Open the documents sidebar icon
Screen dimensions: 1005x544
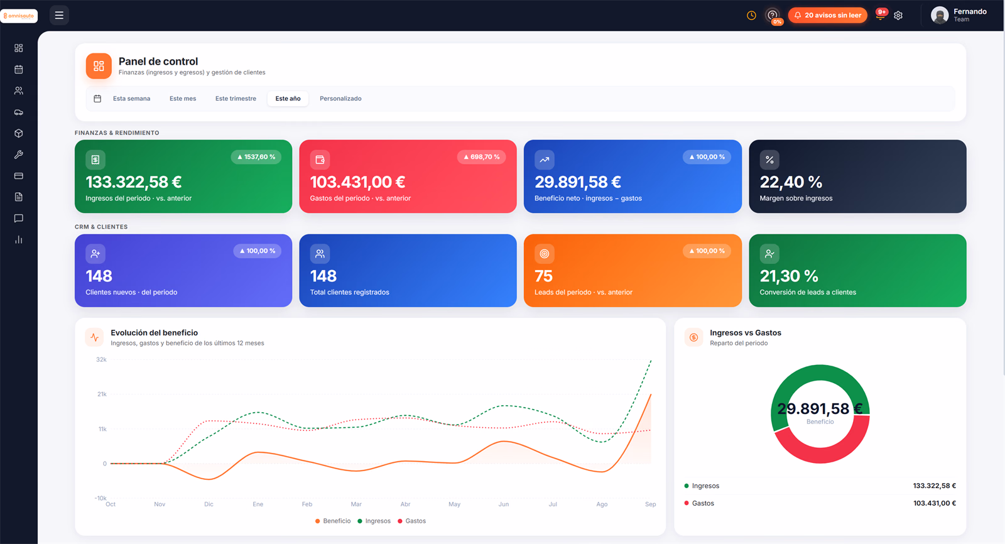(19, 197)
